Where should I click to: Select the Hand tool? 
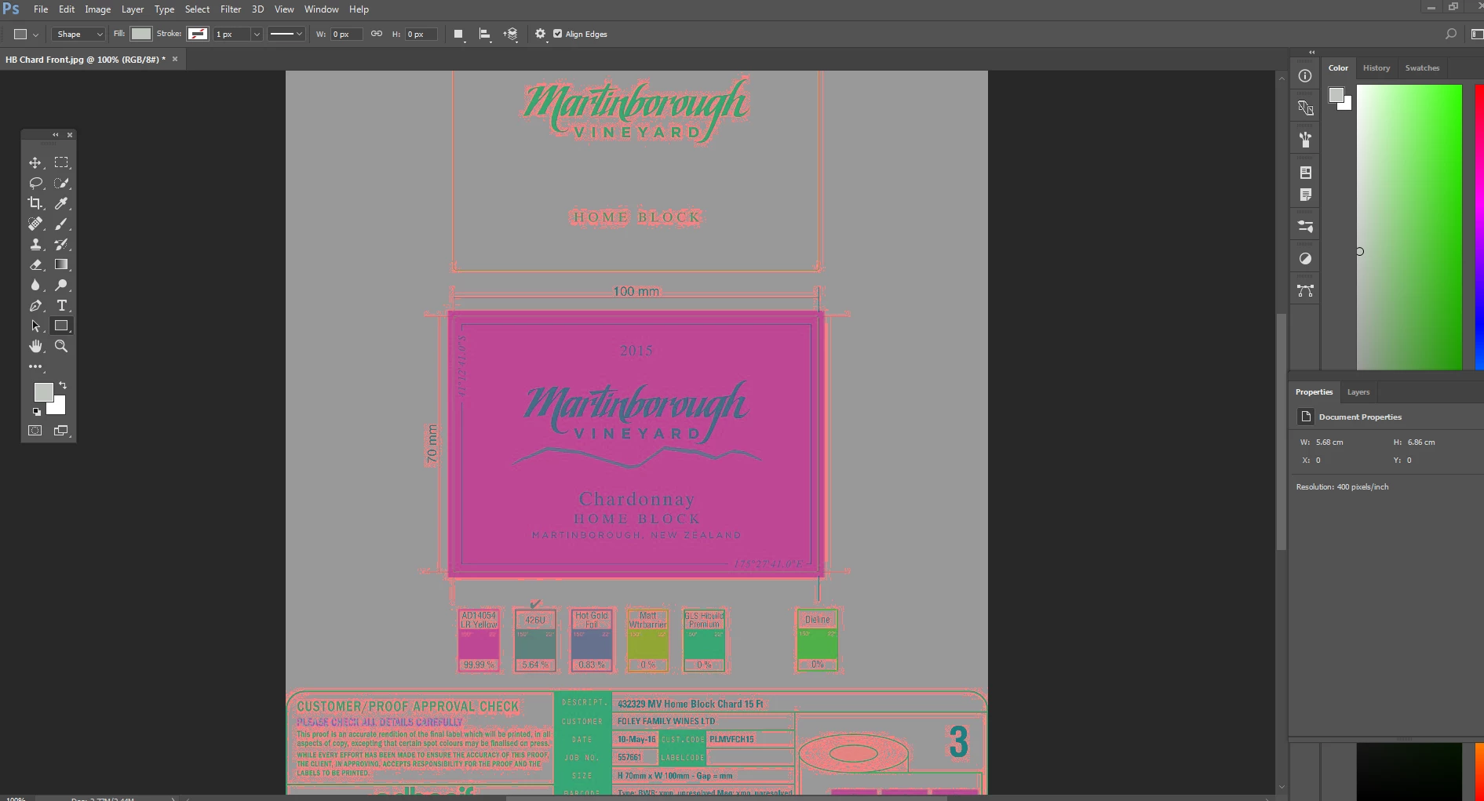(x=35, y=346)
